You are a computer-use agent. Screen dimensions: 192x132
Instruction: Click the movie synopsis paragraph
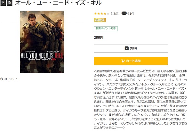coord(140,99)
